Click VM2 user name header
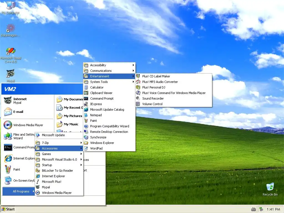Viewport: 284px width, 213px height. 10,89
